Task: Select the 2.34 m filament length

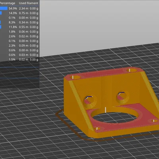Action: pyautogui.click(x=23, y=8)
